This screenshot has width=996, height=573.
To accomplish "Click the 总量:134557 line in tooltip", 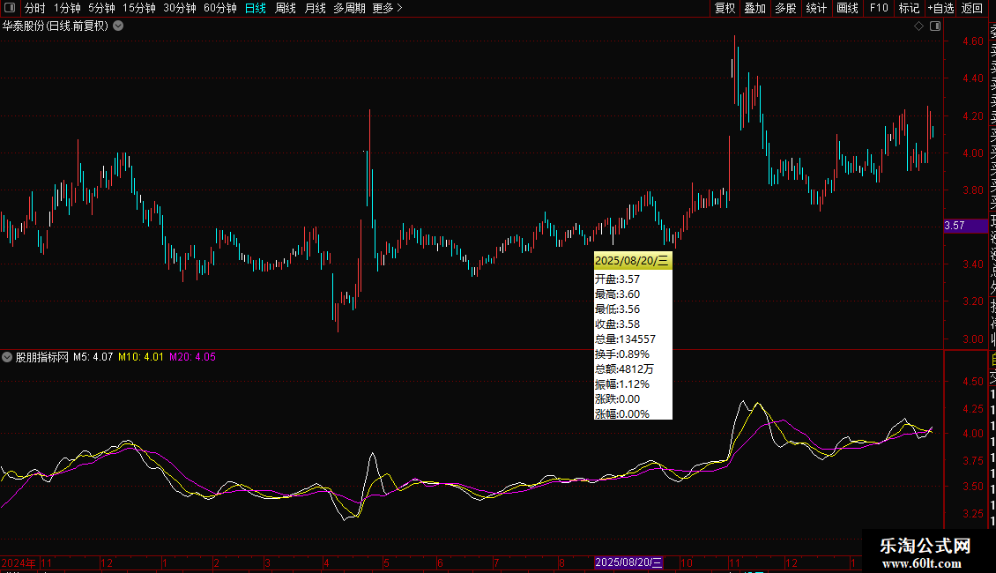I will click(x=625, y=339).
